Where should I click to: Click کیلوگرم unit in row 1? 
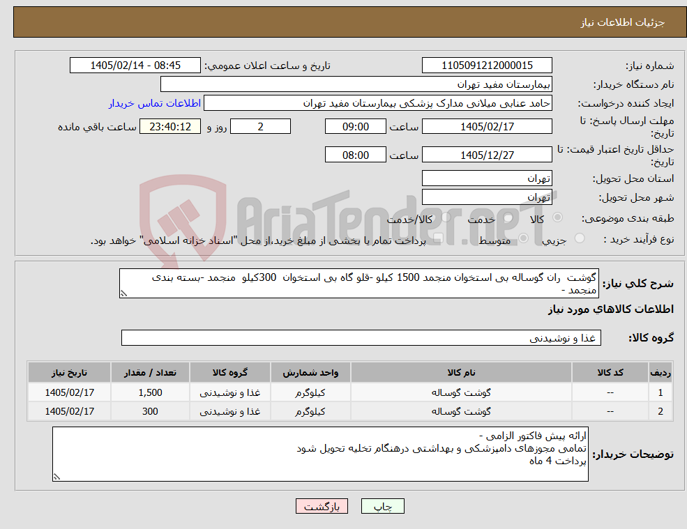coord(310,392)
